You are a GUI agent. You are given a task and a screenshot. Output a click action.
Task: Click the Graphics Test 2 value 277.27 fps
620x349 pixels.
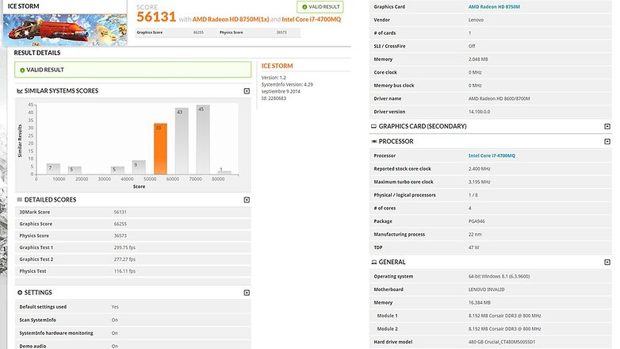(x=124, y=259)
